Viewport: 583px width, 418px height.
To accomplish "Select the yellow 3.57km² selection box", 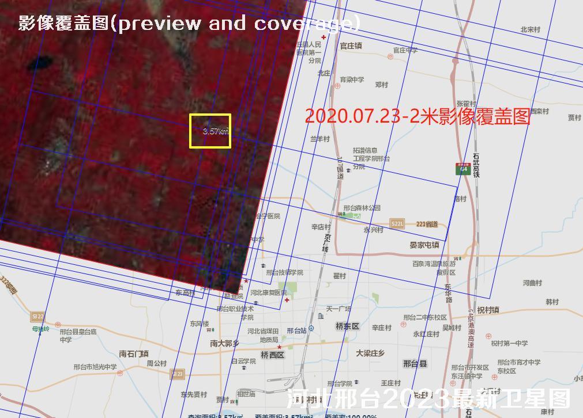I will 210,131.
